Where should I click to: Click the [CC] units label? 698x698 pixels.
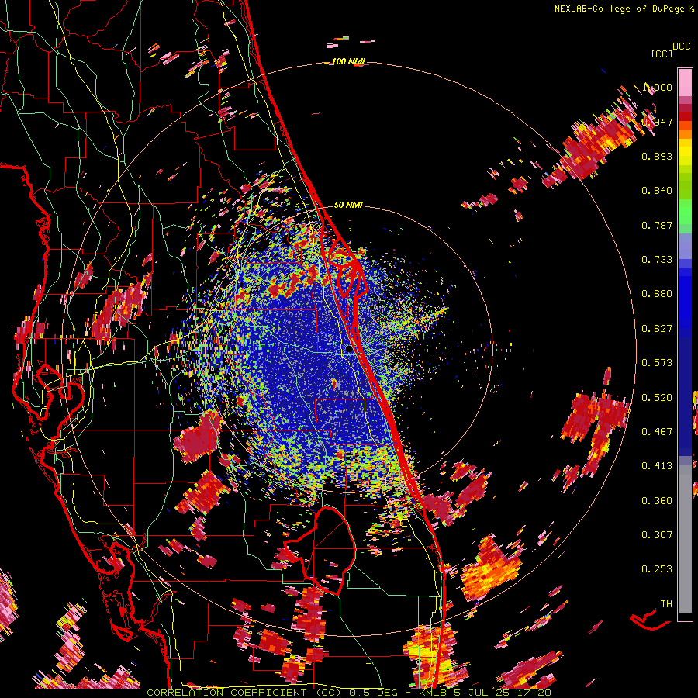coord(662,54)
